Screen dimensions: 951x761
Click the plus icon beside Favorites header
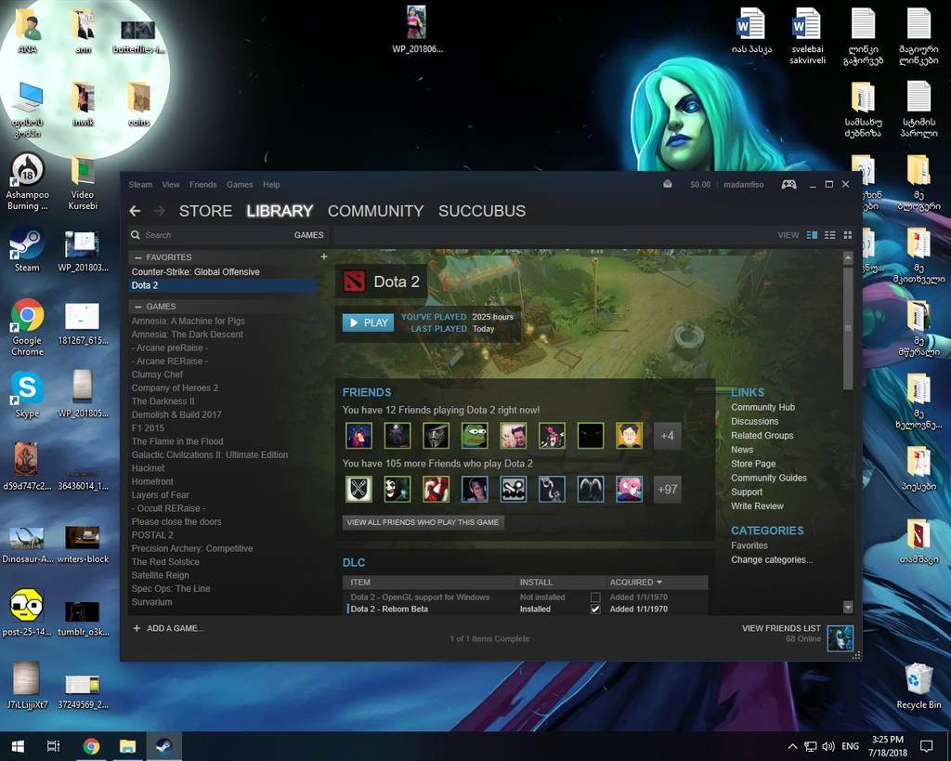[324, 256]
